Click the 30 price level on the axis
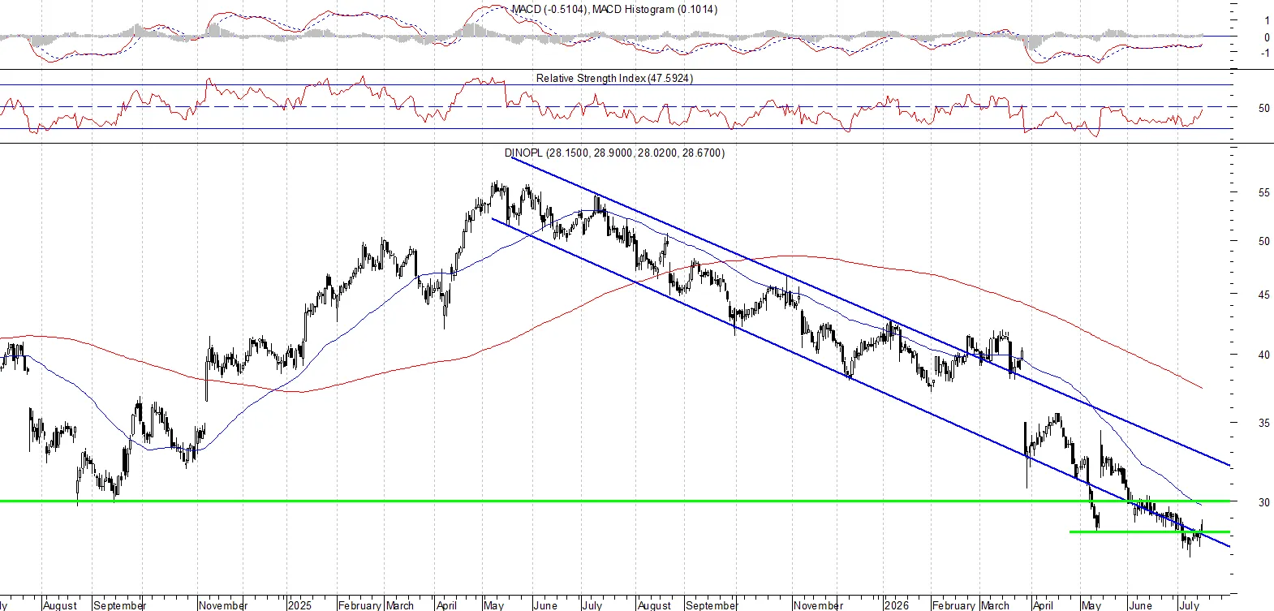 click(1263, 502)
